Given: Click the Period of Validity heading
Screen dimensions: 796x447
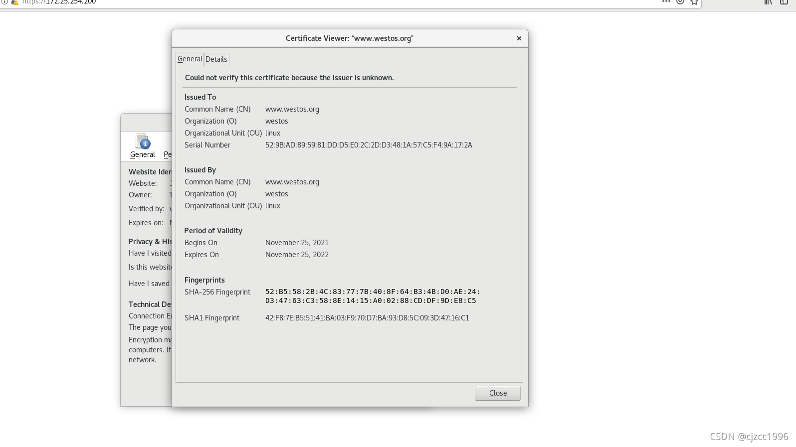Looking at the screenshot, I should (x=213, y=231).
